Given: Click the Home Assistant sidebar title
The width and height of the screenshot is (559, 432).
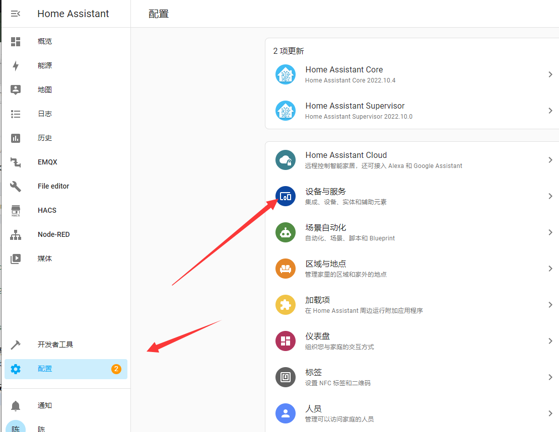Looking at the screenshot, I should pos(73,14).
